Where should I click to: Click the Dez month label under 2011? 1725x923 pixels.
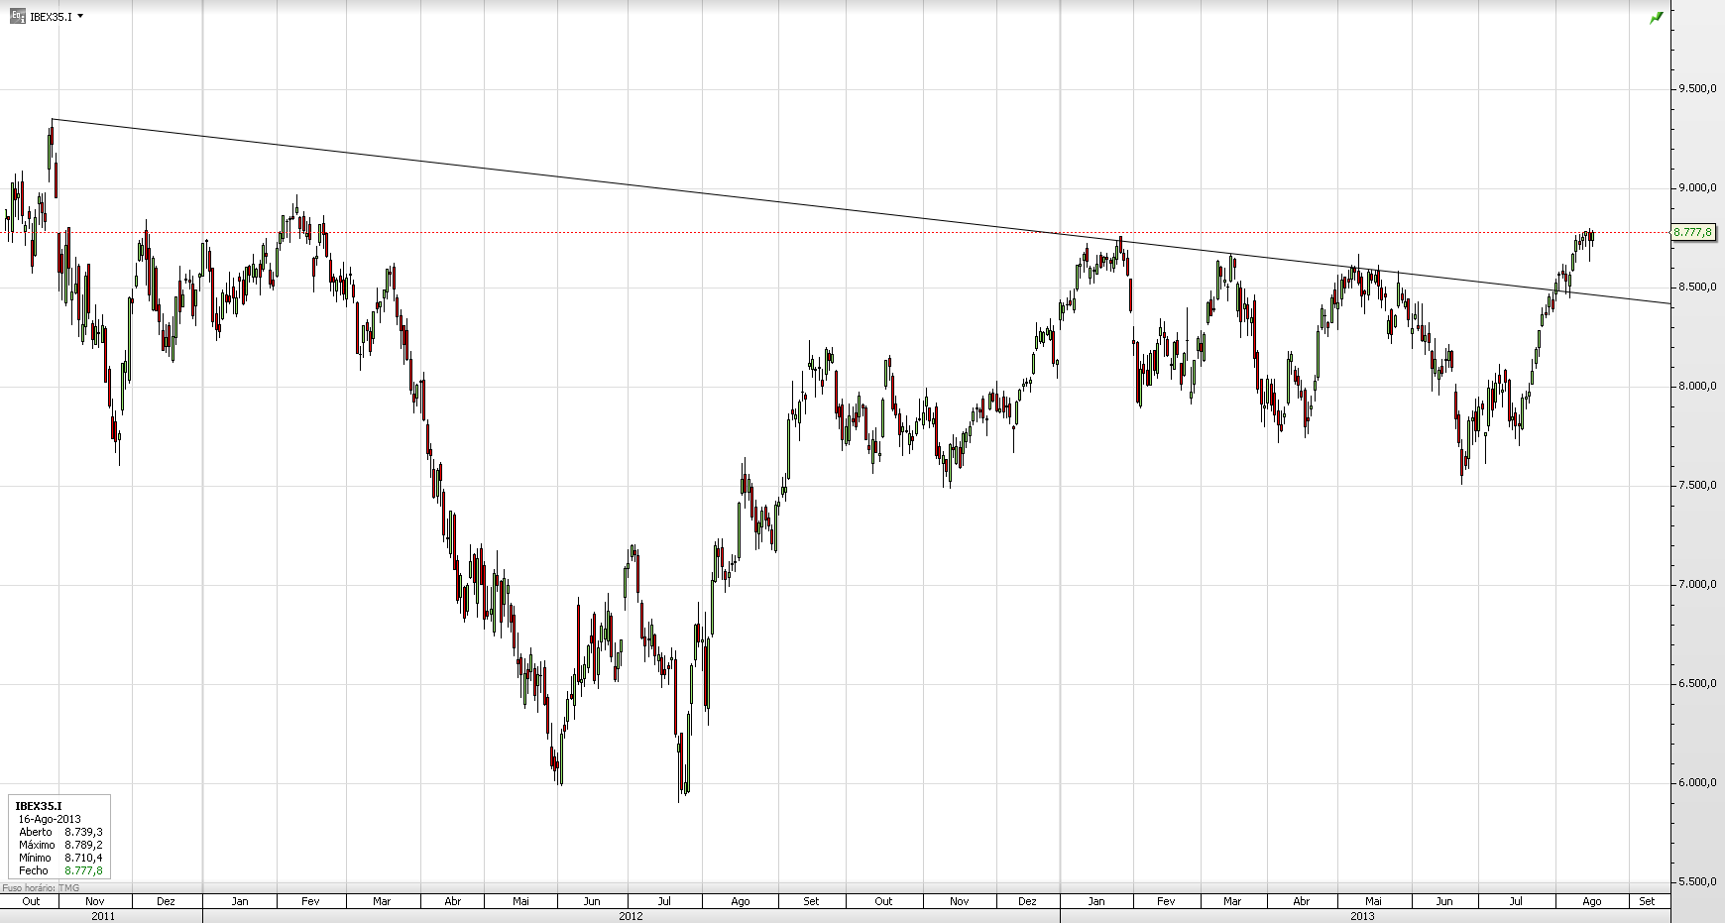[x=167, y=901]
